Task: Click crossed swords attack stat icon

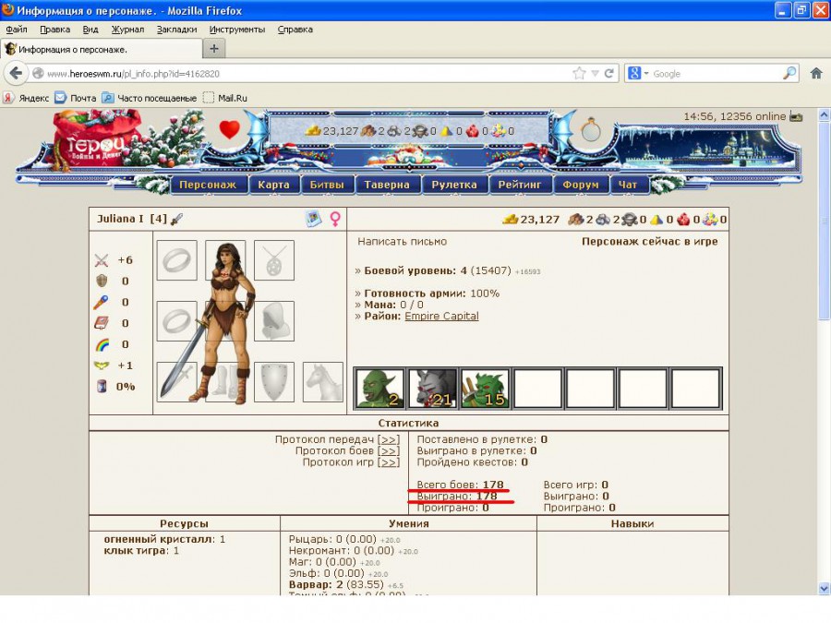Action: (x=102, y=260)
